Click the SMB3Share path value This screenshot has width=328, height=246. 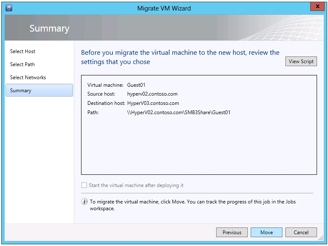tap(179, 112)
